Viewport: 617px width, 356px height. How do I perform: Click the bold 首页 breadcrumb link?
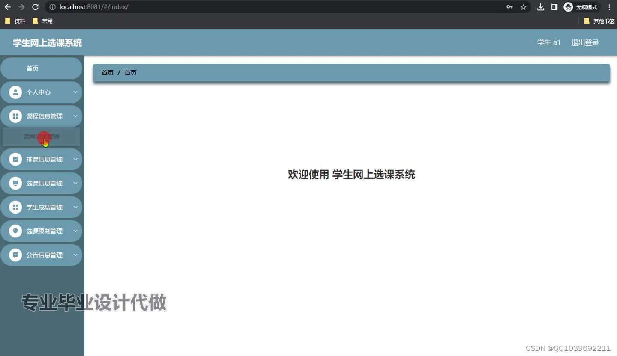click(x=108, y=73)
